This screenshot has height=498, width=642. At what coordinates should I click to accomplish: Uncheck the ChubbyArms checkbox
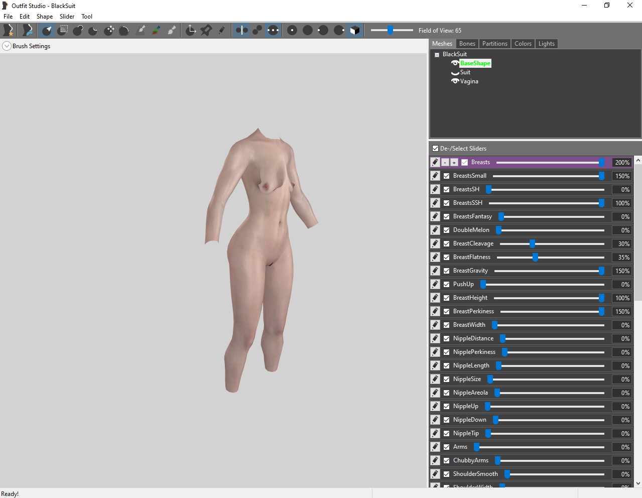tap(446, 460)
